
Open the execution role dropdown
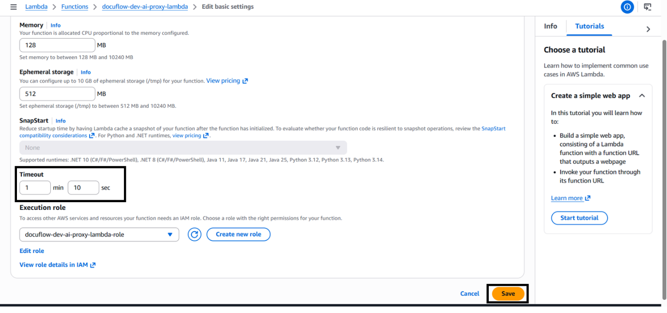pos(99,235)
